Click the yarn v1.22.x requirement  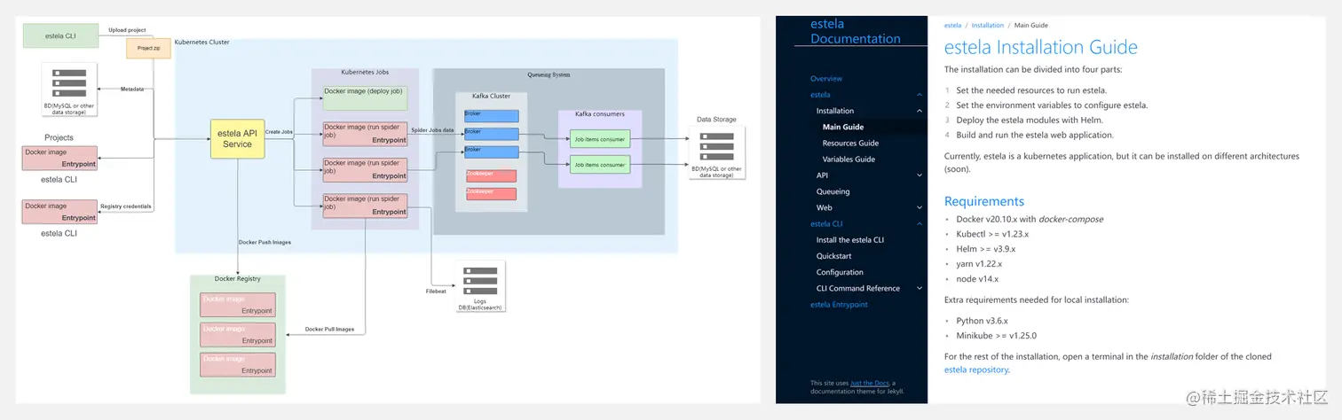click(979, 264)
